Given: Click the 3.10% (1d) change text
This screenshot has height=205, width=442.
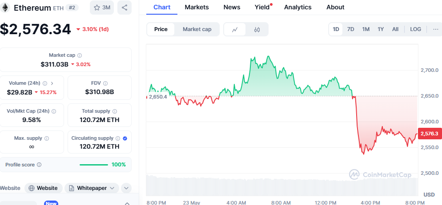Looking at the screenshot, I should [x=95, y=29].
